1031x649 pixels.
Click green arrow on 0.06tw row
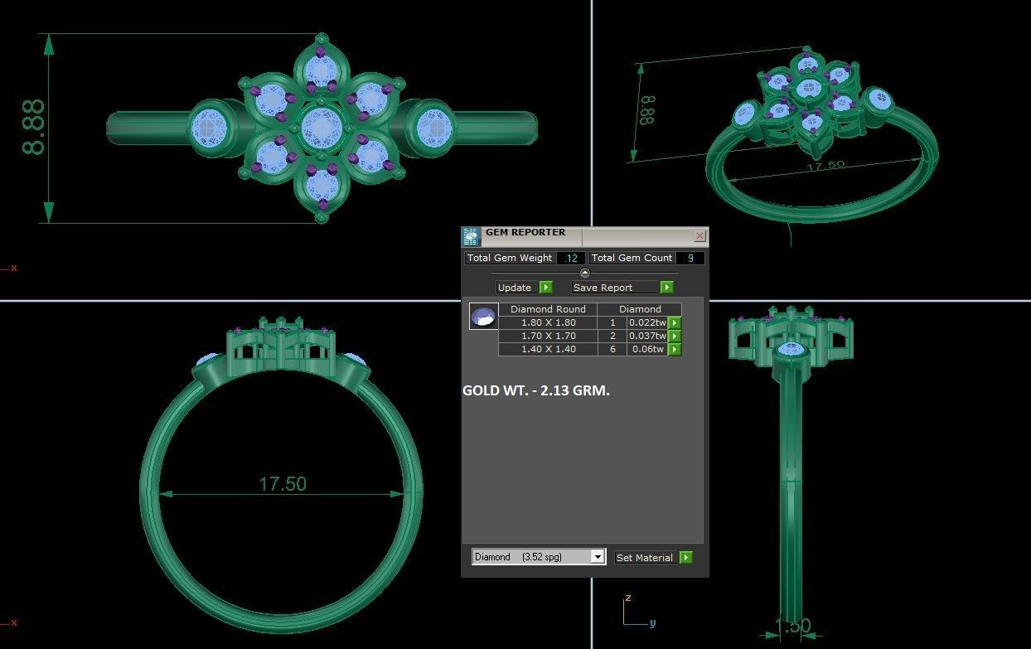pos(675,349)
